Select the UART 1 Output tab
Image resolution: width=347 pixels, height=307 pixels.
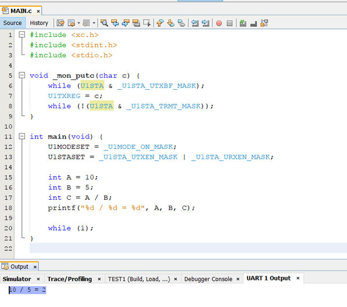tap(268, 278)
